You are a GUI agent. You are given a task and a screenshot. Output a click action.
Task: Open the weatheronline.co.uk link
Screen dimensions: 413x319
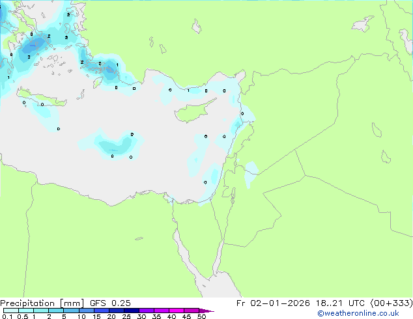point(358,313)
